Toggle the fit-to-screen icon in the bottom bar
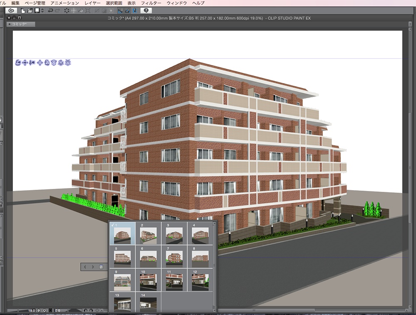The image size is (416, 315). [50, 310]
